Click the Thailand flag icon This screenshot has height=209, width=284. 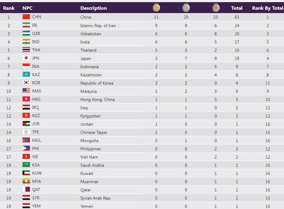[x=26, y=50]
